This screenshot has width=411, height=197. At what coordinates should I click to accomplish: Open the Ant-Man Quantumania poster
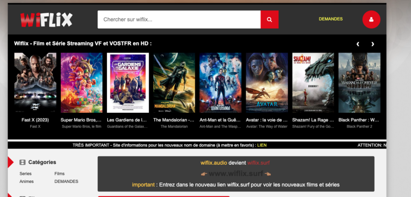(x=220, y=83)
